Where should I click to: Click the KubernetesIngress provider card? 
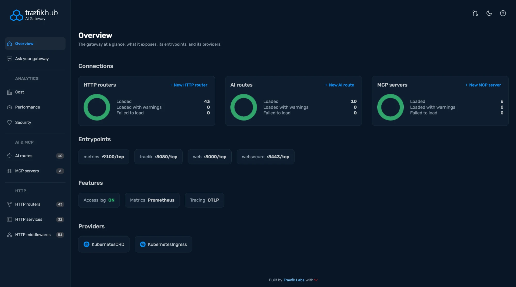pyautogui.click(x=163, y=244)
